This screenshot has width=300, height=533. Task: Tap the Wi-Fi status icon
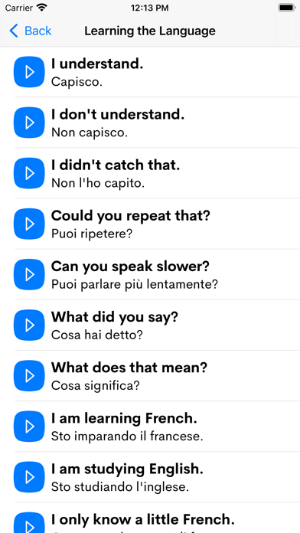[x=42, y=8]
